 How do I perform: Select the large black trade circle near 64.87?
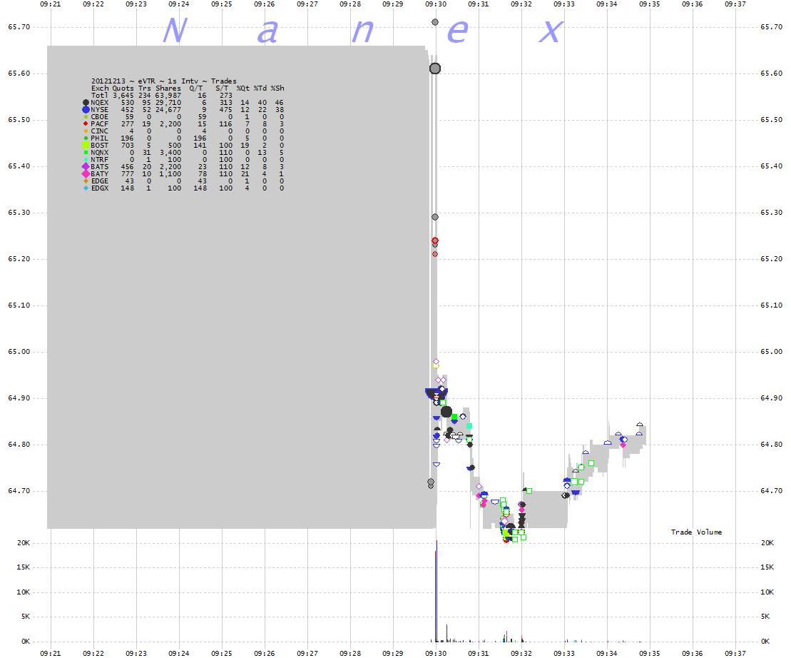pos(446,412)
